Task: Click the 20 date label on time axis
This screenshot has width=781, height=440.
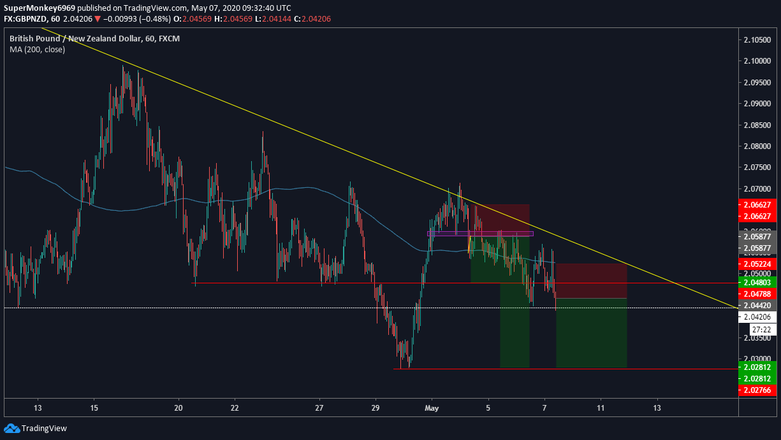Action: tap(179, 408)
